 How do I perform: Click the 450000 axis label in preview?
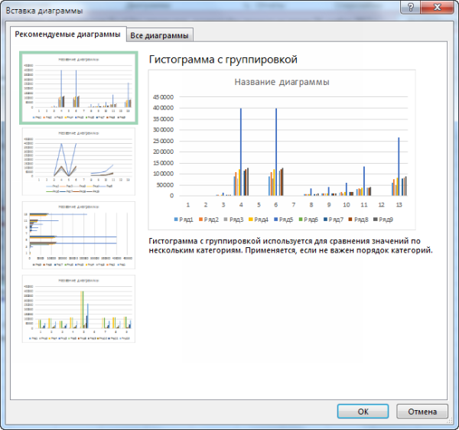(x=164, y=97)
